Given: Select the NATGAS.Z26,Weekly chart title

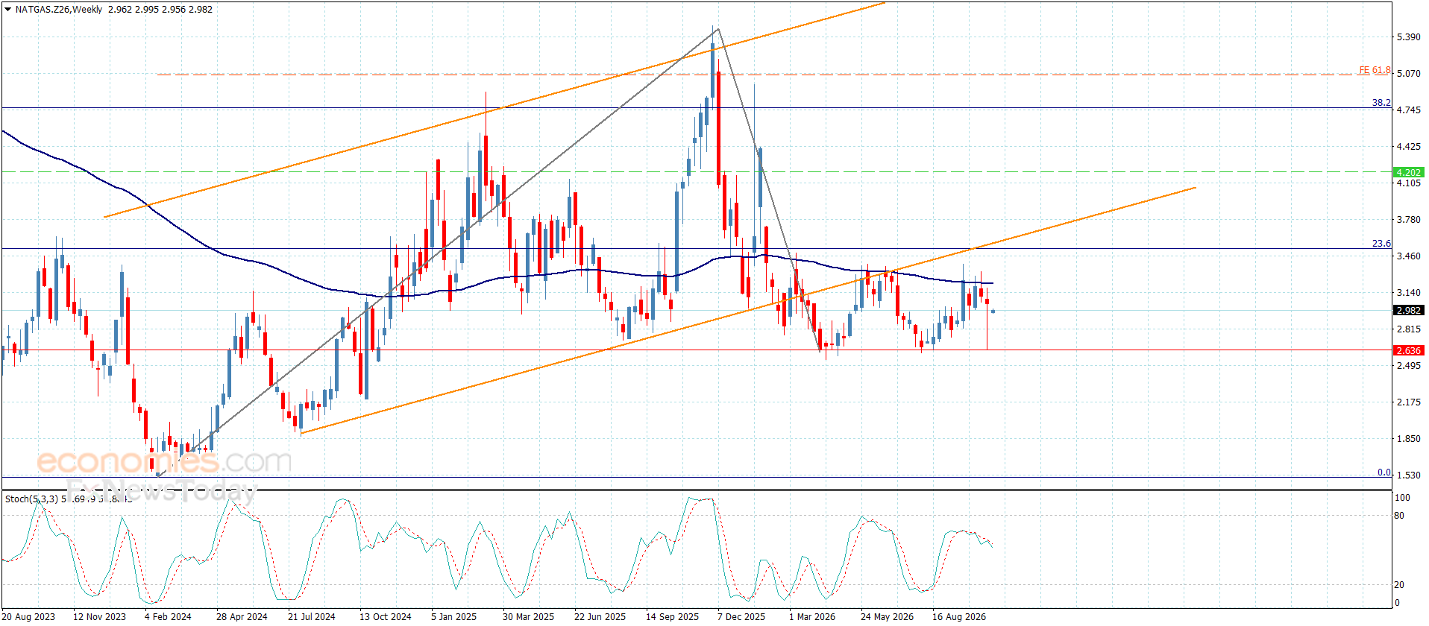Looking at the screenshot, I should pyautogui.click(x=59, y=10).
